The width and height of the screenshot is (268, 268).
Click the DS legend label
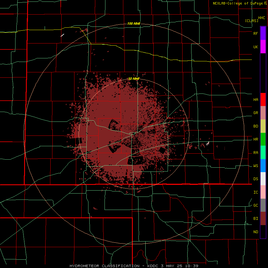[x=255, y=179]
